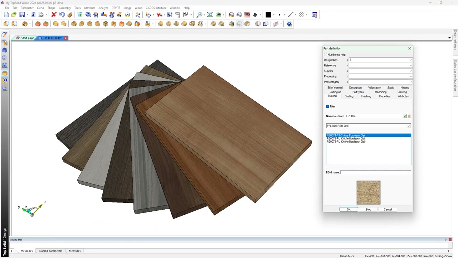Click the dark shaded cube display icon
This screenshot has width=458, height=258.
point(232,24)
